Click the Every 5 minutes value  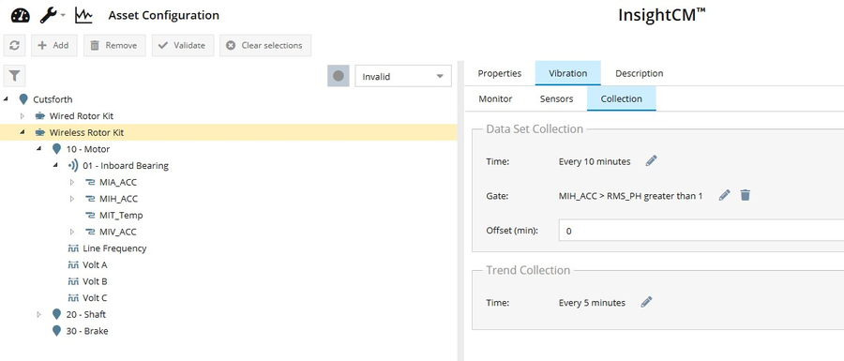[x=592, y=303]
